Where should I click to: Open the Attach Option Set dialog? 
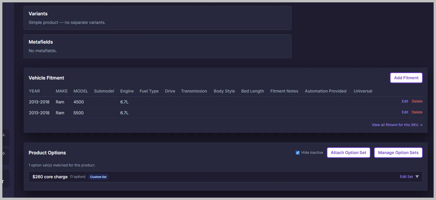pyautogui.click(x=348, y=153)
